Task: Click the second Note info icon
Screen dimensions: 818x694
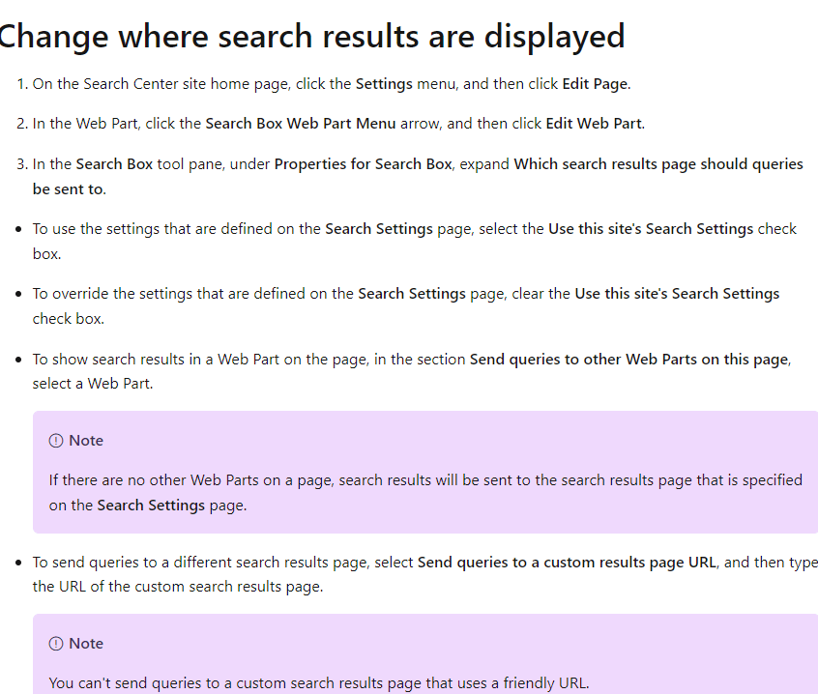Action: 56,644
